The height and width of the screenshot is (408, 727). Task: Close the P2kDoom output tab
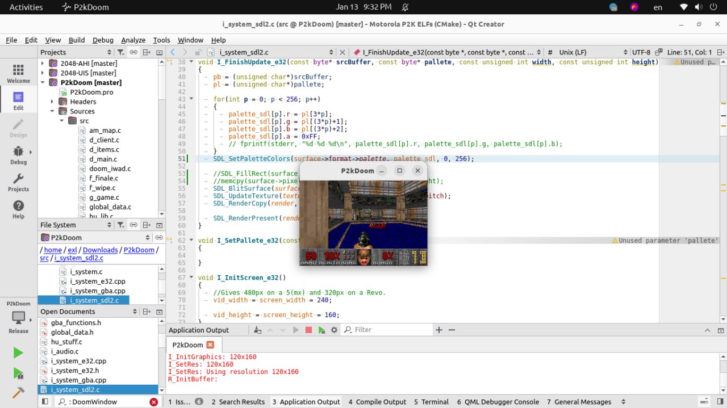pos(210,345)
